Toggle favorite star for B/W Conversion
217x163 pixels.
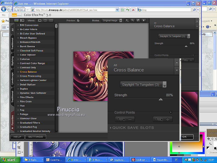click(x=18, y=25)
